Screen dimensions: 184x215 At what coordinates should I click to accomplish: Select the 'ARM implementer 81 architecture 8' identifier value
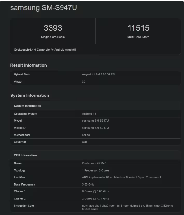121,177
